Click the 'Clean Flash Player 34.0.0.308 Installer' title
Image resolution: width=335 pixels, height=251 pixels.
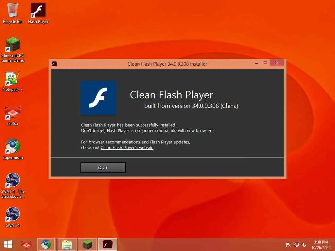167,64
